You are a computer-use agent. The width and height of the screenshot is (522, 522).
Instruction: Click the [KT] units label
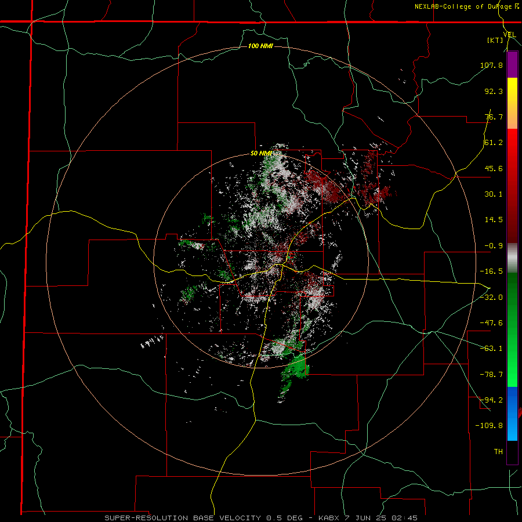point(495,40)
